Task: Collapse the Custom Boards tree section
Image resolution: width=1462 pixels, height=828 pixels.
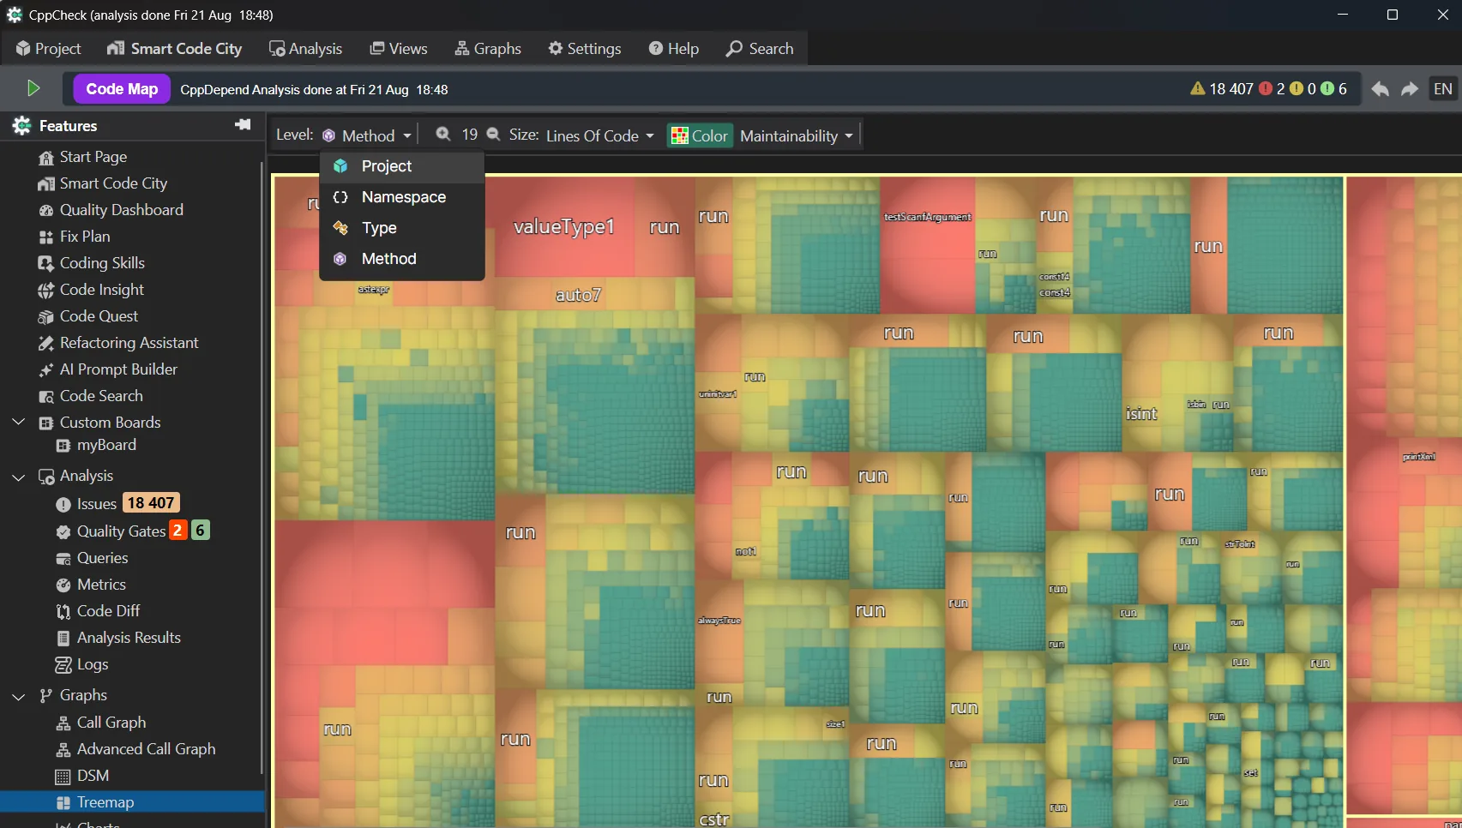Action: [19, 423]
